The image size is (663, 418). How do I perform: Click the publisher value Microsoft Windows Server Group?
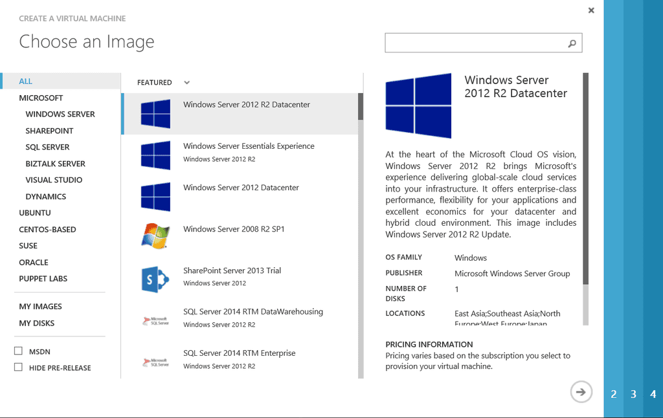click(x=512, y=274)
